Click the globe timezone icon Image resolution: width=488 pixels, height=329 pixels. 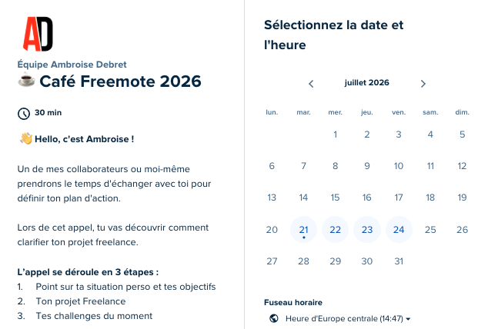pos(274,318)
